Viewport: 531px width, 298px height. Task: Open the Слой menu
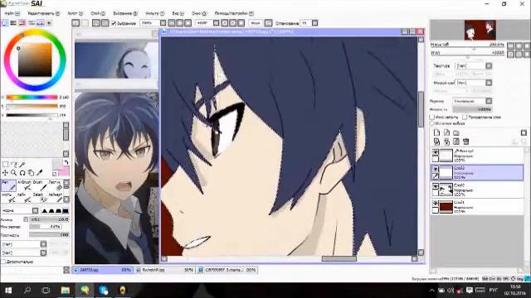click(98, 13)
